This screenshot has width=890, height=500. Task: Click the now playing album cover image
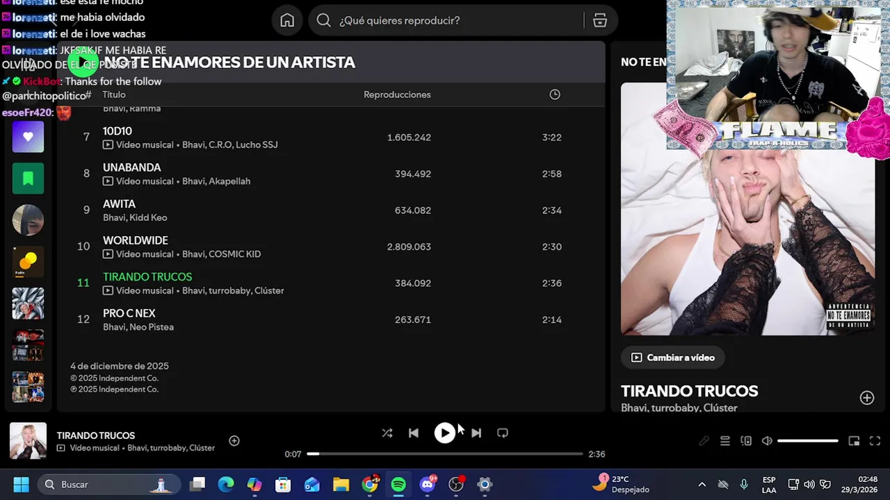coord(747,209)
